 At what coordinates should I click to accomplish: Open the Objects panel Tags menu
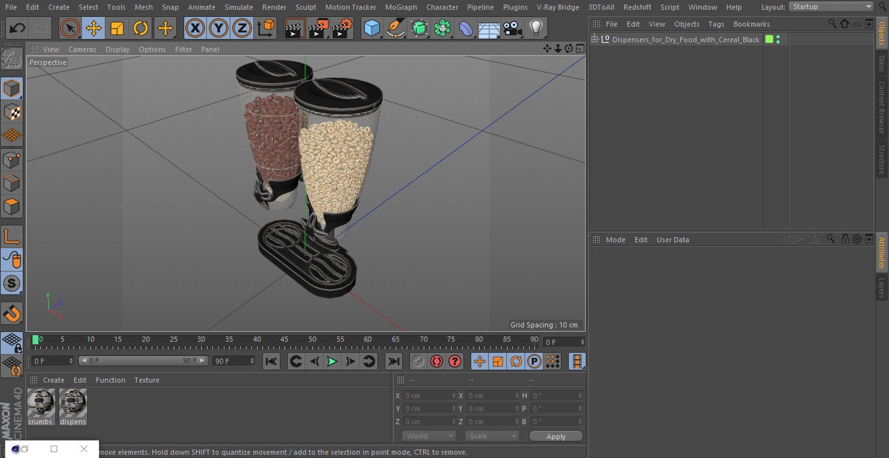tap(716, 24)
